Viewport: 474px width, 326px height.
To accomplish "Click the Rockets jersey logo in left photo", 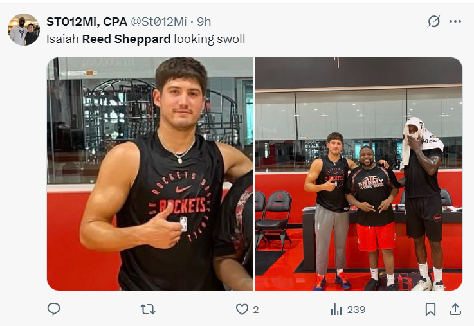I will pyautogui.click(x=183, y=204).
